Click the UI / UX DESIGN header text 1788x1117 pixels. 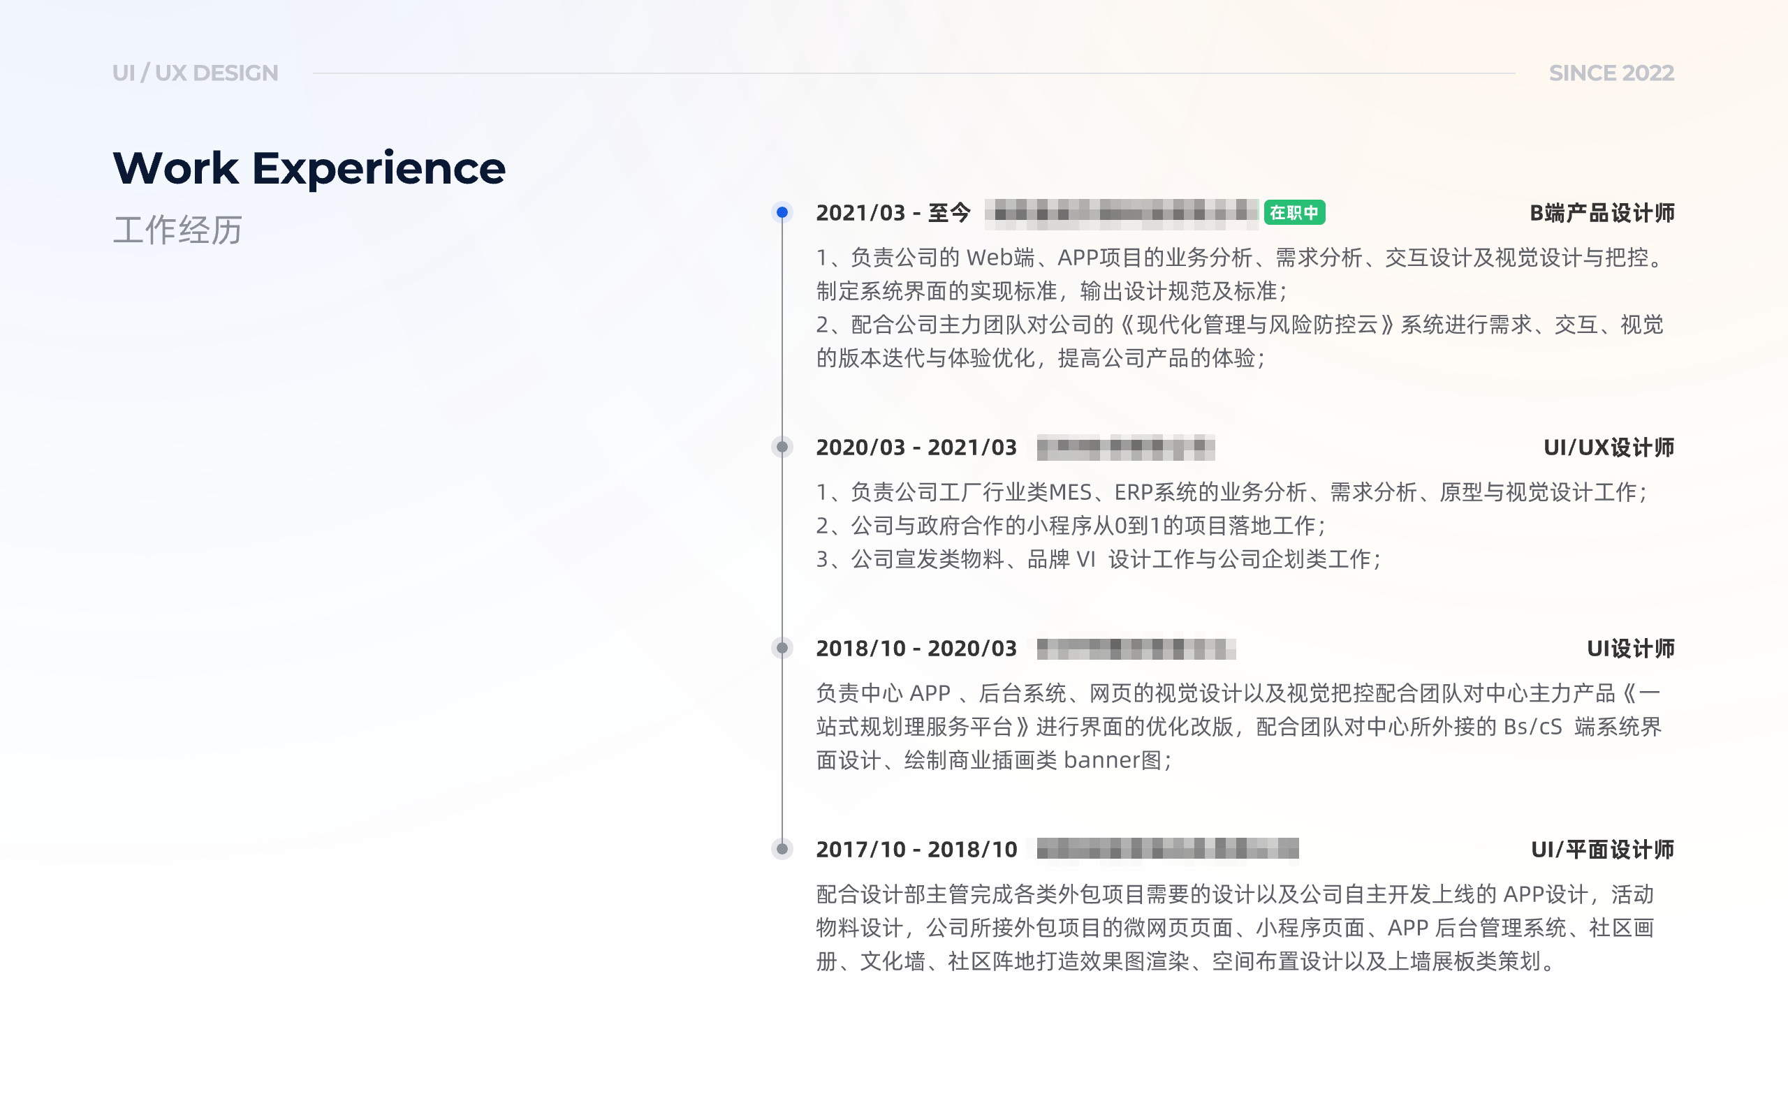195,73
